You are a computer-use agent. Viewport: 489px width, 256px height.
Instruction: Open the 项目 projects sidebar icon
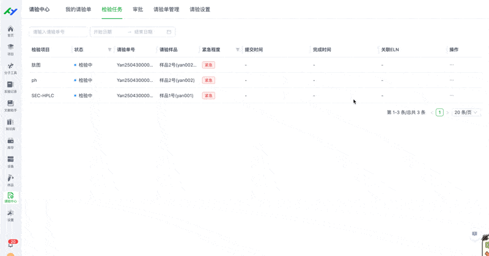coord(10,50)
